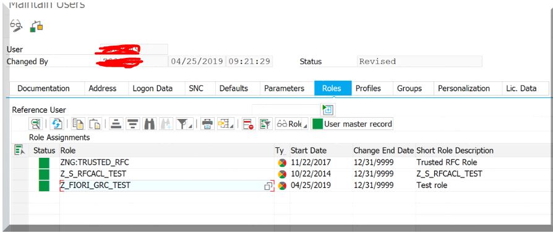Click the Reference User input field

pyautogui.click(x=286, y=110)
